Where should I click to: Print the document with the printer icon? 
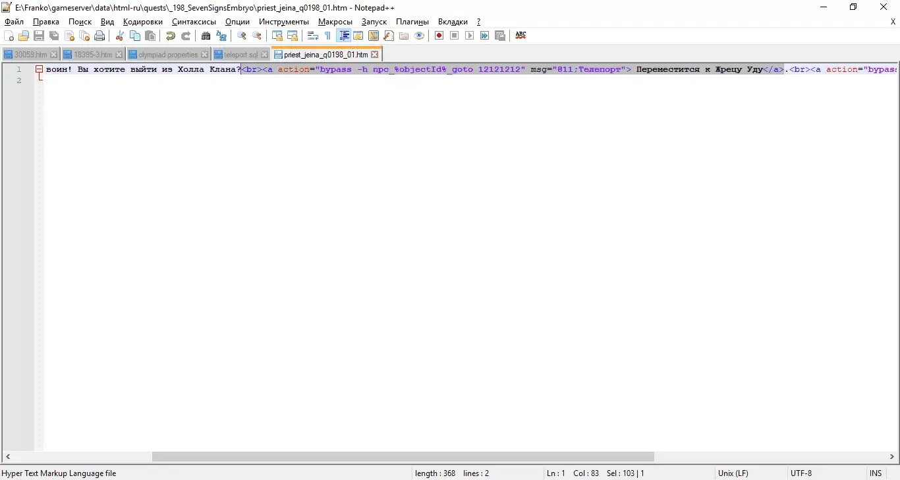tap(99, 36)
